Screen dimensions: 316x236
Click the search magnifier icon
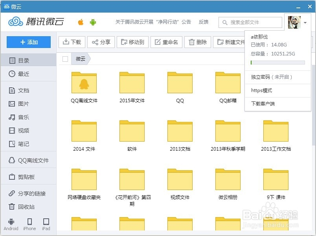coord(225,22)
